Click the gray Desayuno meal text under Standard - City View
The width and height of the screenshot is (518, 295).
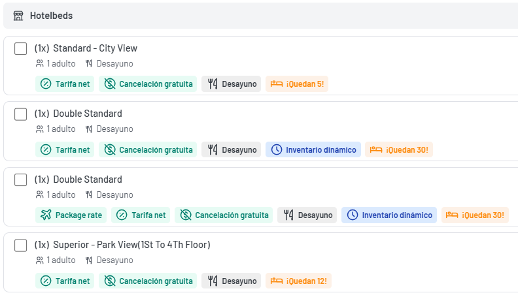114,63
